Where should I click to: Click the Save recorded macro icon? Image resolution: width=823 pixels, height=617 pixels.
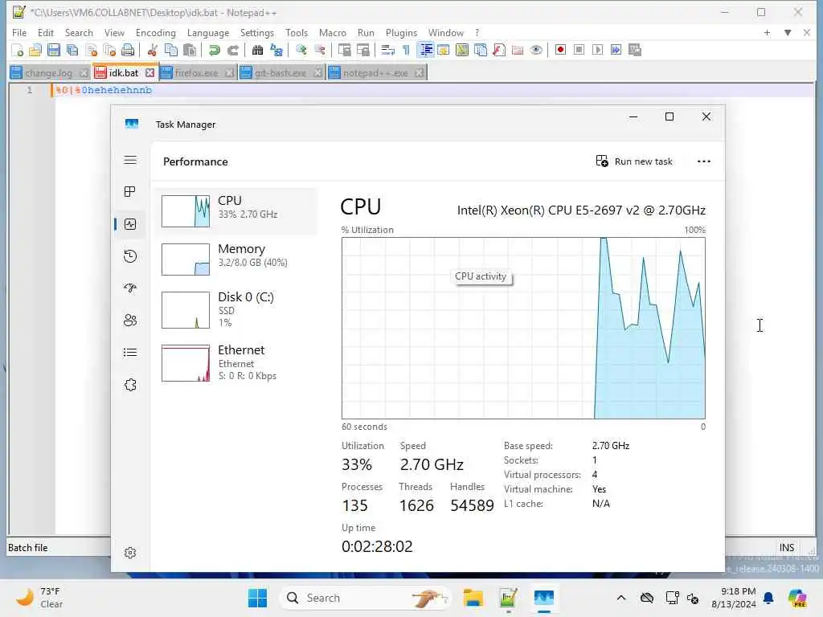tap(635, 50)
